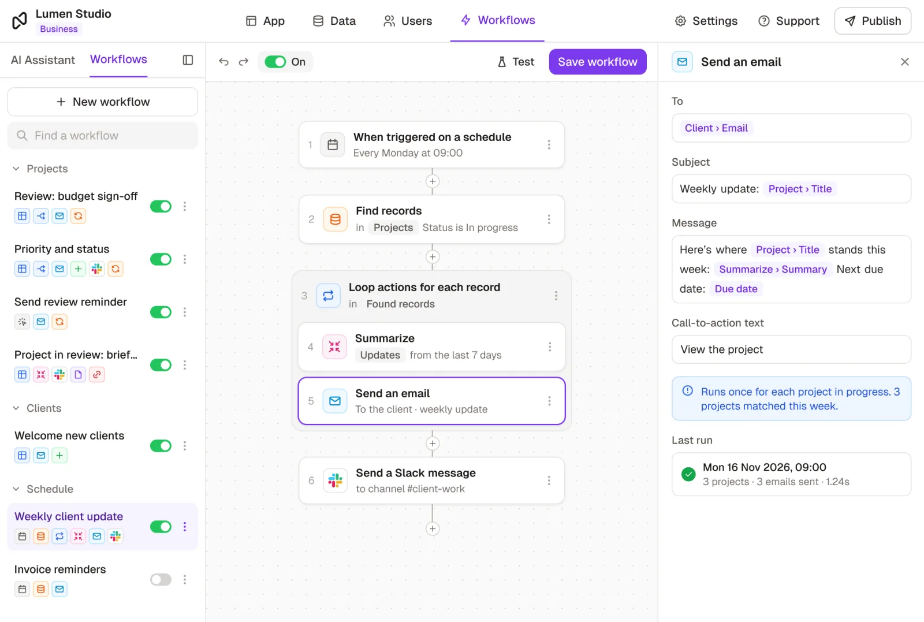The height and width of the screenshot is (622, 924).
Task: Disable the Review: budget sign-off workflow
Action: [161, 206]
